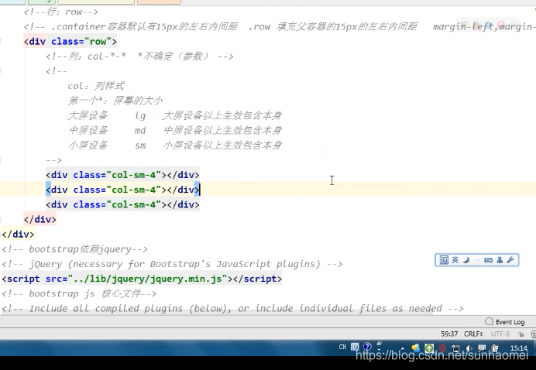Click the 'div class="row"' opening tag line
536x370 pixels.
(x=70, y=42)
